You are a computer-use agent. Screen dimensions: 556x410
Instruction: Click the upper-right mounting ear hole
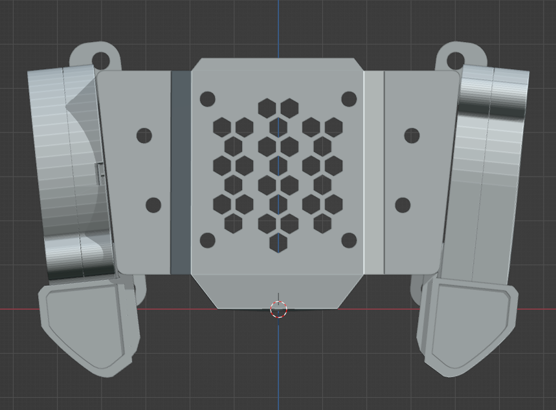(x=455, y=60)
